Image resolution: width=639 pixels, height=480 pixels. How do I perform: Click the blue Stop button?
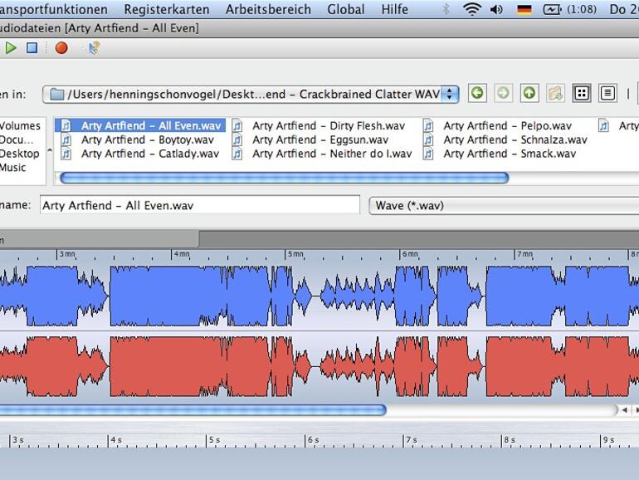click(x=32, y=48)
